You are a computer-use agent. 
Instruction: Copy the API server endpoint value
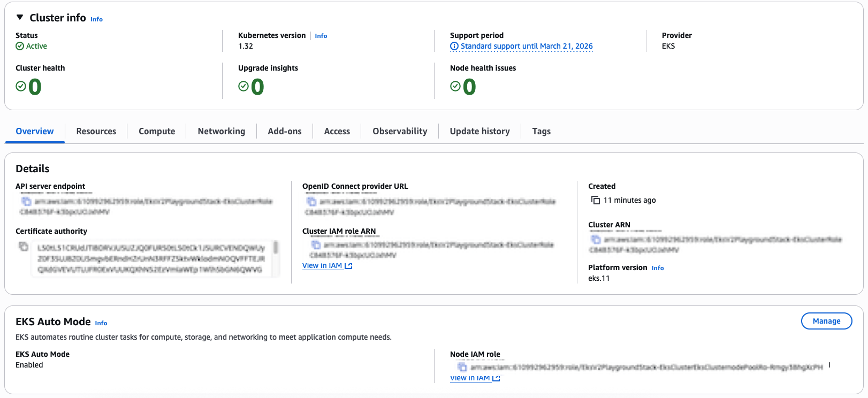(26, 201)
